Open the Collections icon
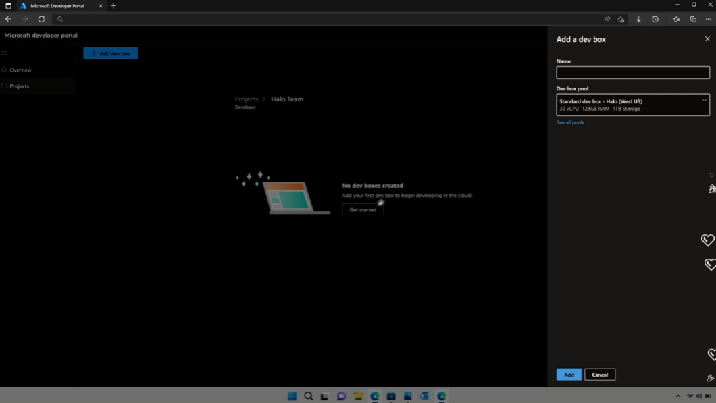The width and height of the screenshot is (716, 403). (x=693, y=19)
